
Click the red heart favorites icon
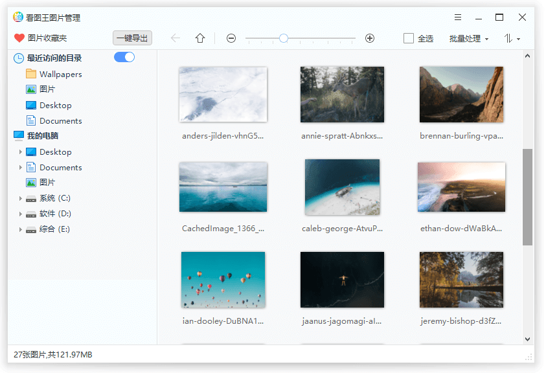click(19, 38)
